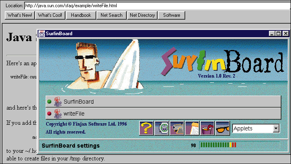291x164 pixels.
Task: Click the Version 1.0 Rev. 2 text
Action: click(x=216, y=76)
